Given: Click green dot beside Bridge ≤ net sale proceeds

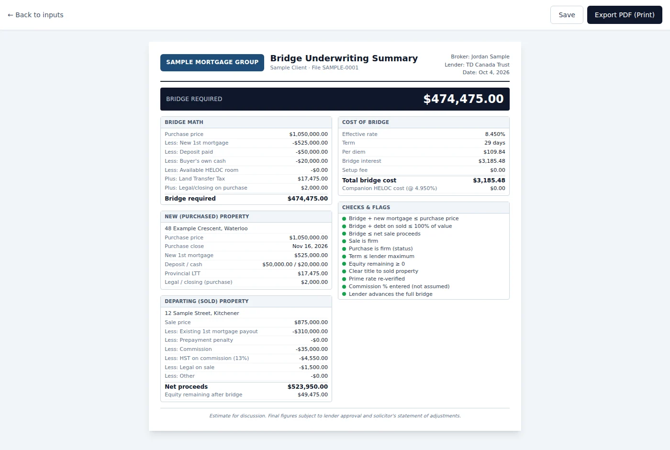Looking at the screenshot, I should (344, 234).
